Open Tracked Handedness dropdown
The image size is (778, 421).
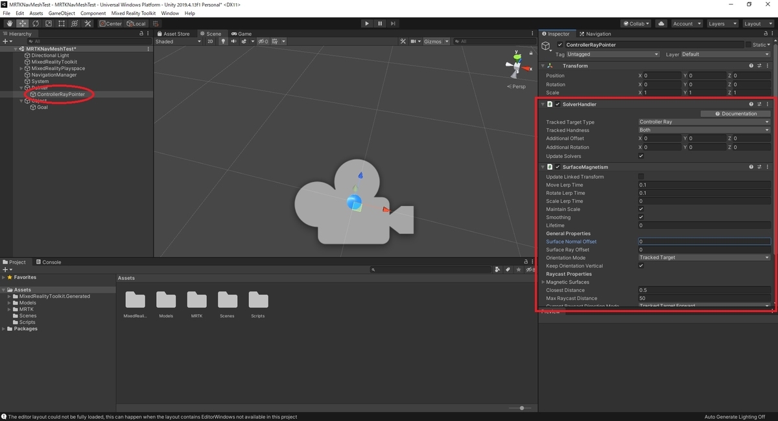click(704, 130)
